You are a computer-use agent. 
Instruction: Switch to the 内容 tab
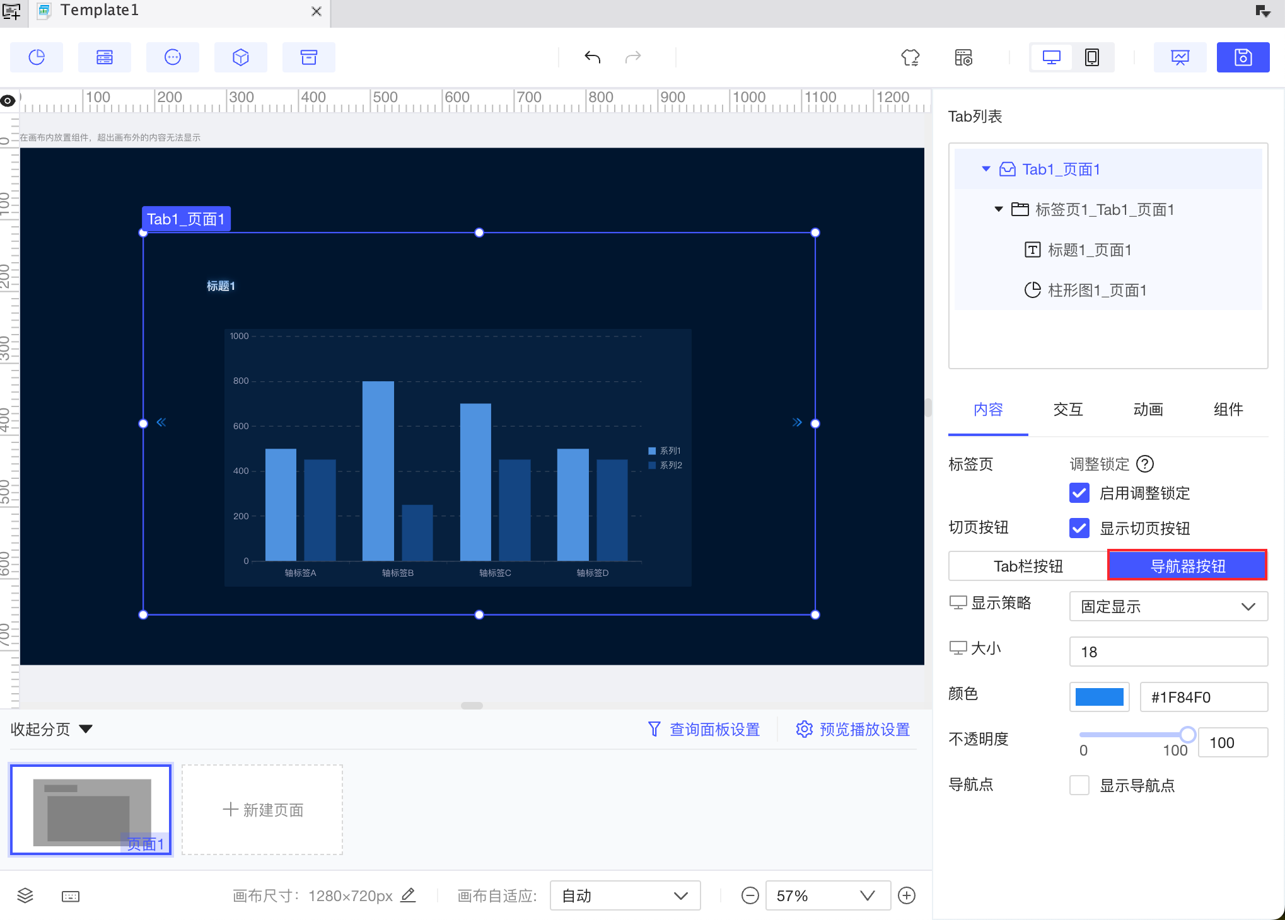(x=988, y=410)
